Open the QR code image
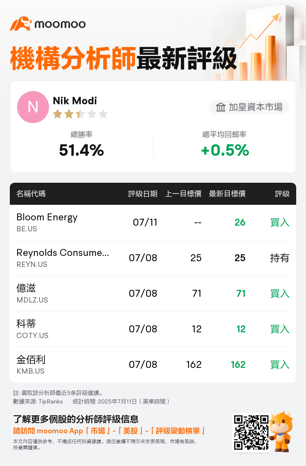 [x=251, y=433]
